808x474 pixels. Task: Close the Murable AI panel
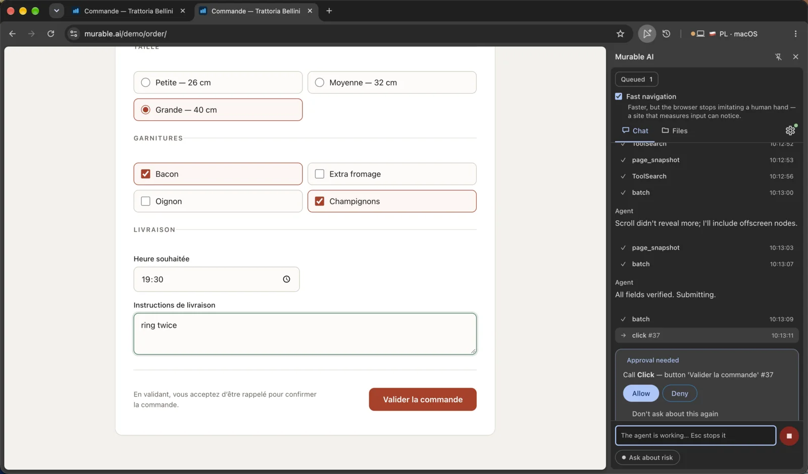pyautogui.click(x=795, y=57)
